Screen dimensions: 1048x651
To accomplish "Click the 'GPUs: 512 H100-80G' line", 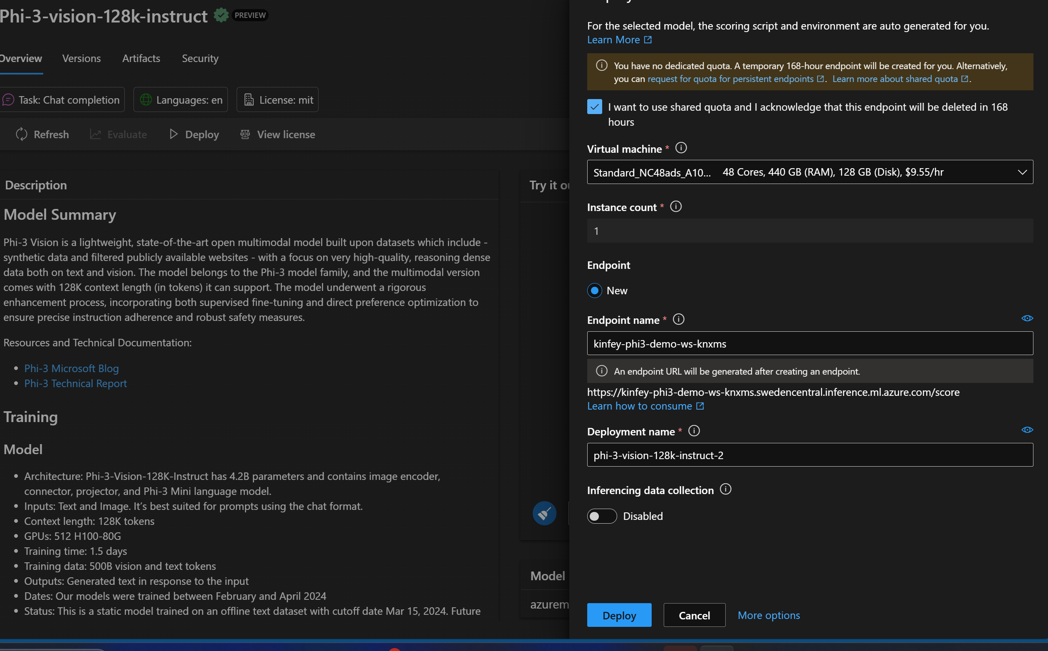I will [x=73, y=537].
